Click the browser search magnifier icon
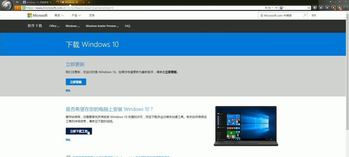 [x=309, y=8]
